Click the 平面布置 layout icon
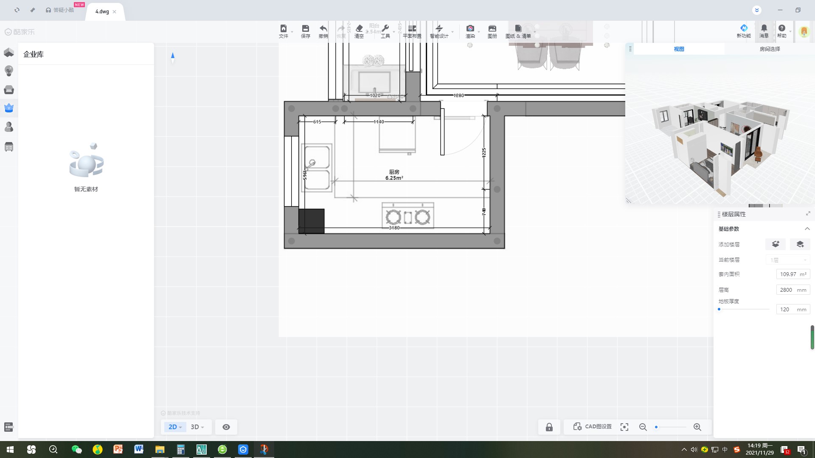This screenshot has height=458, width=815. [x=412, y=29]
